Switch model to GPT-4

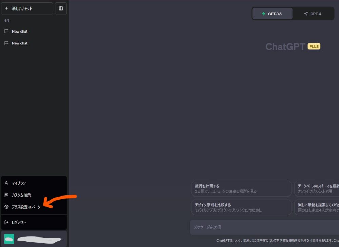[313, 14]
